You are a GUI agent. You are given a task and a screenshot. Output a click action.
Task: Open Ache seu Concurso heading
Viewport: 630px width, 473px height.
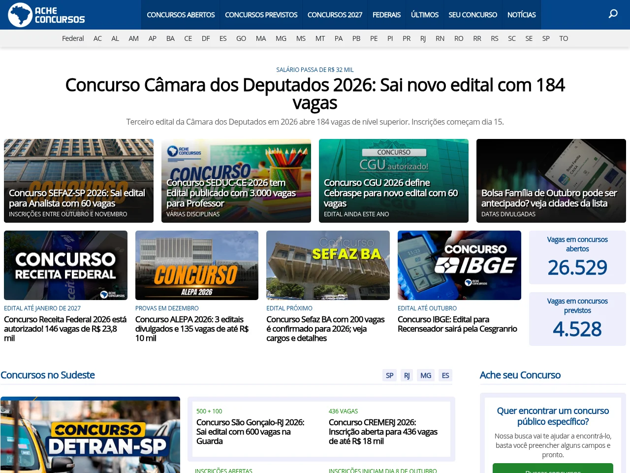tap(520, 375)
